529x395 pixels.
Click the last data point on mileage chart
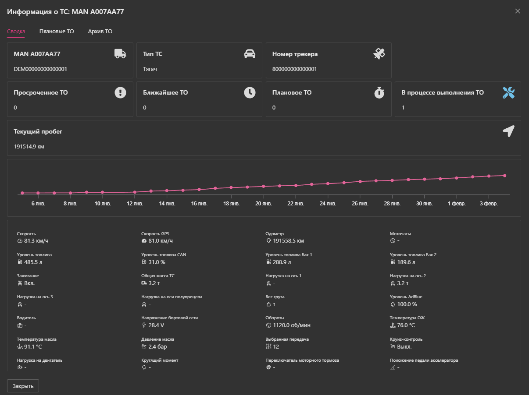tap(505, 176)
